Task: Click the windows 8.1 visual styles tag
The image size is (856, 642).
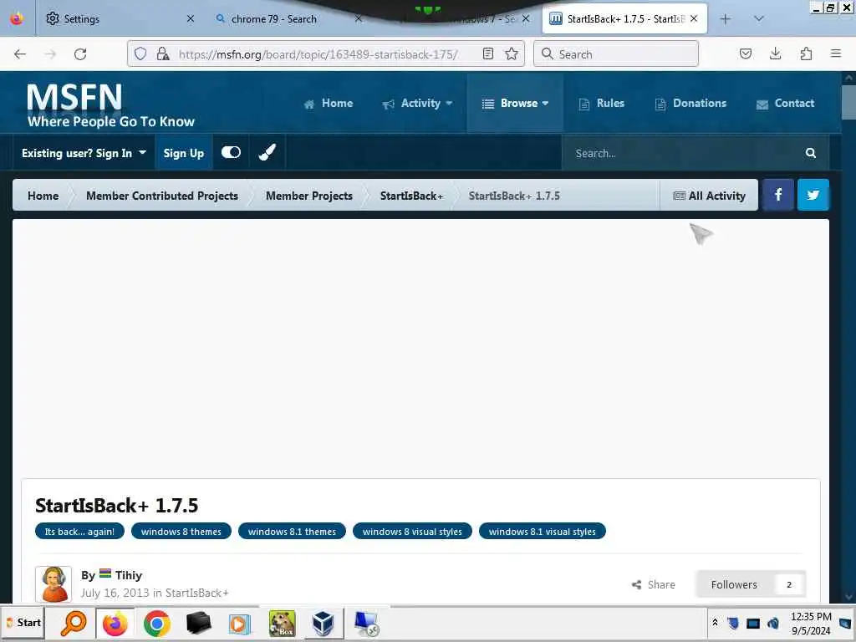Action: click(542, 531)
